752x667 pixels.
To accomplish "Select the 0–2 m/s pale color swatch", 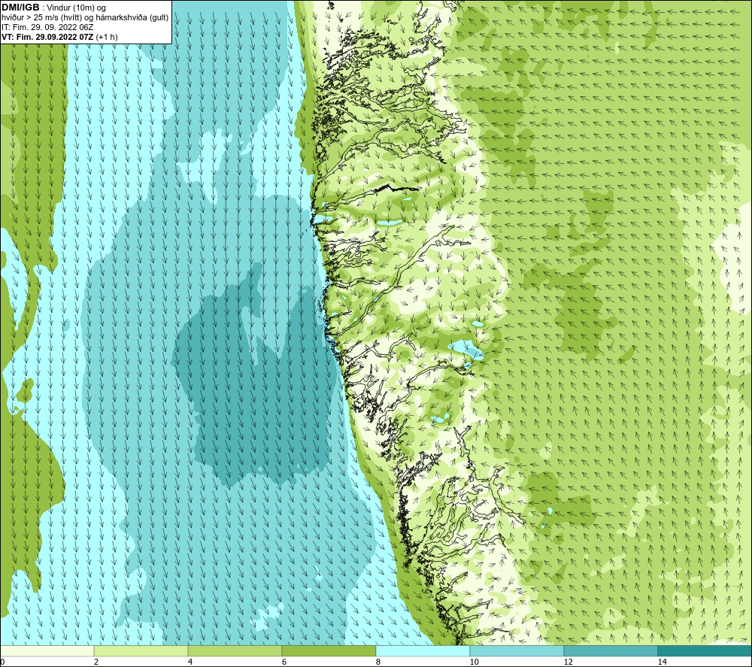I will (x=47, y=650).
